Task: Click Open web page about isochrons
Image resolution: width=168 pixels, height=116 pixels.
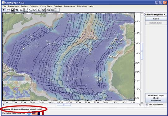Action: click(156, 98)
